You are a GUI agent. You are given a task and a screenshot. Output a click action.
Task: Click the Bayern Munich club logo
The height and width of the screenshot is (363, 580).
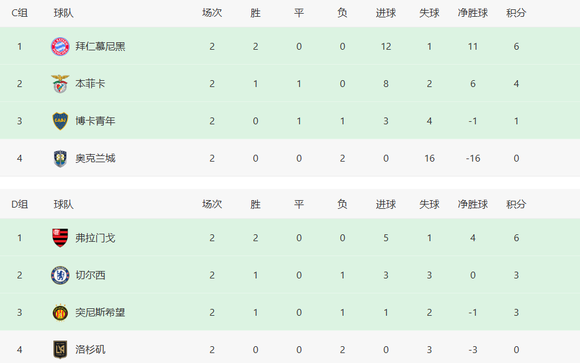tap(60, 46)
